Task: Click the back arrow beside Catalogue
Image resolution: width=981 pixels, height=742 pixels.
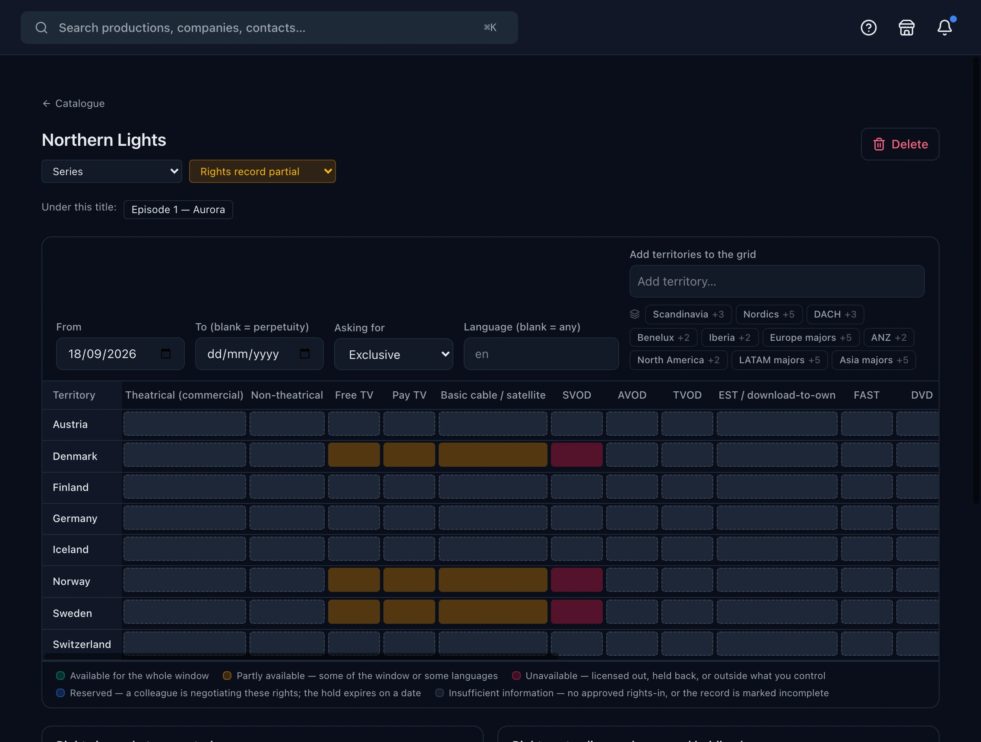Action: click(x=46, y=103)
